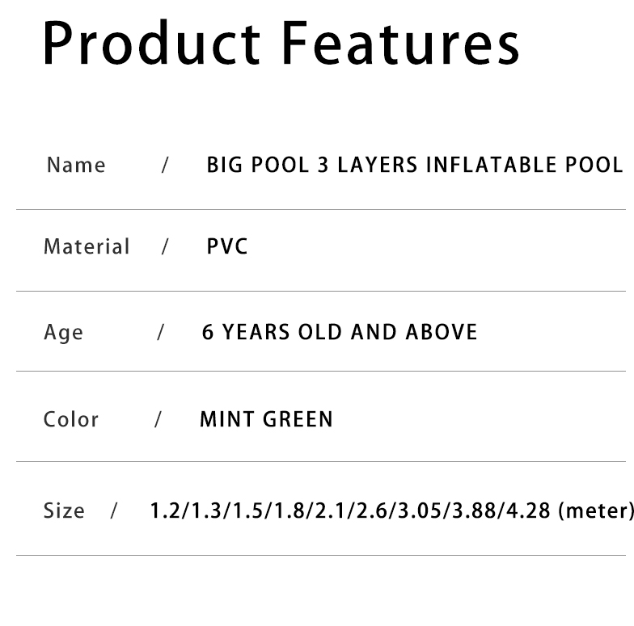The height and width of the screenshot is (626, 634).
Task: Select the Age label
Action: [63, 333]
